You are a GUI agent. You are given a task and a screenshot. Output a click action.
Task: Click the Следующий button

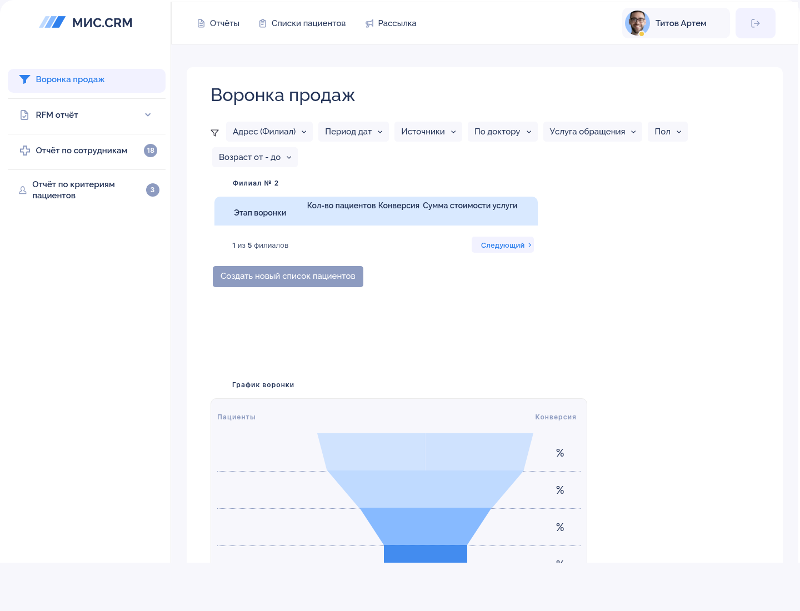[503, 245]
